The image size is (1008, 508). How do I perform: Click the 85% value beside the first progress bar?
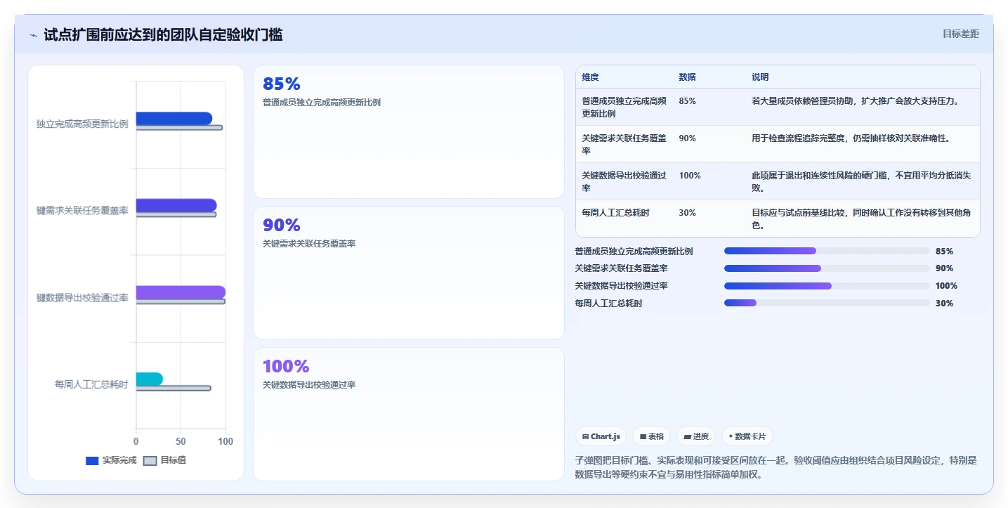point(944,251)
